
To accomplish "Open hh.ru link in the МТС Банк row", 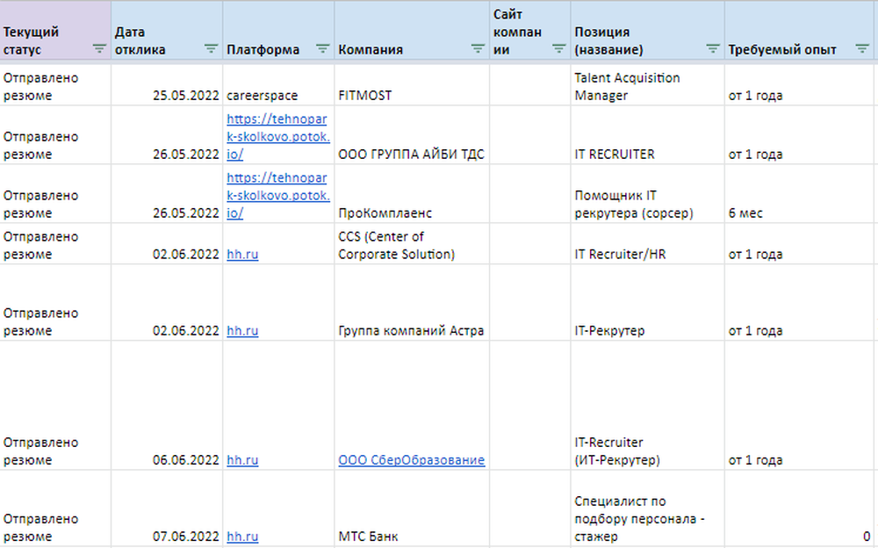I will pyautogui.click(x=242, y=536).
